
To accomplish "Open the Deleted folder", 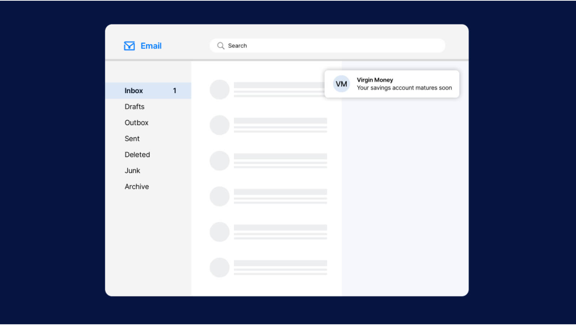I will pyautogui.click(x=137, y=155).
